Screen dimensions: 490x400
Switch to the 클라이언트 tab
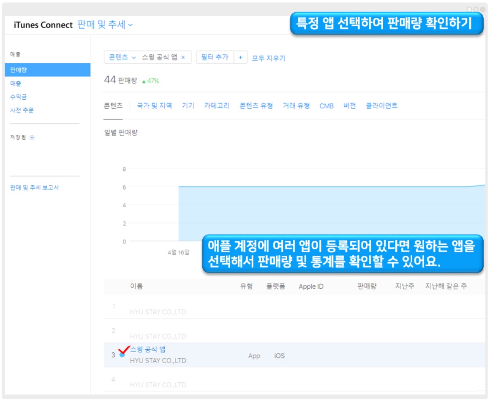tap(381, 106)
